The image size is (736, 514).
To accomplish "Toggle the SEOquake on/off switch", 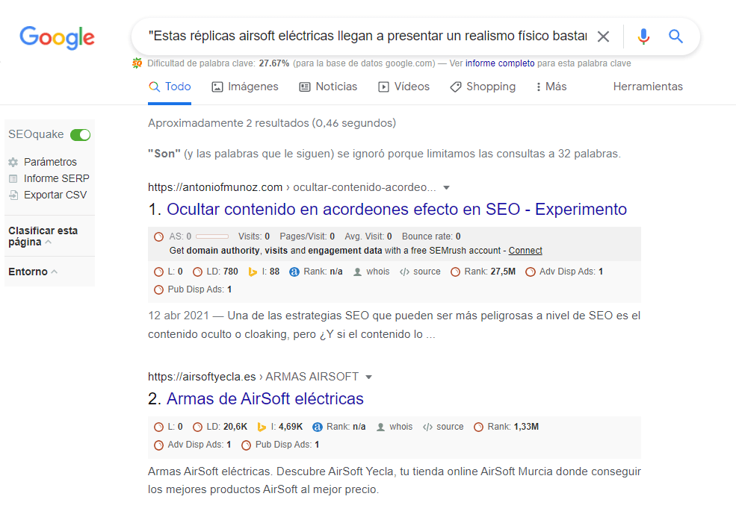I will tap(79, 134).
